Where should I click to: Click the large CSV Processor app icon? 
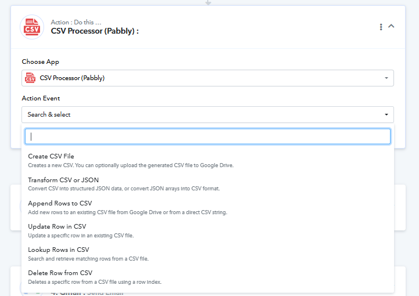pyautogui.click(x=32, y=27)
